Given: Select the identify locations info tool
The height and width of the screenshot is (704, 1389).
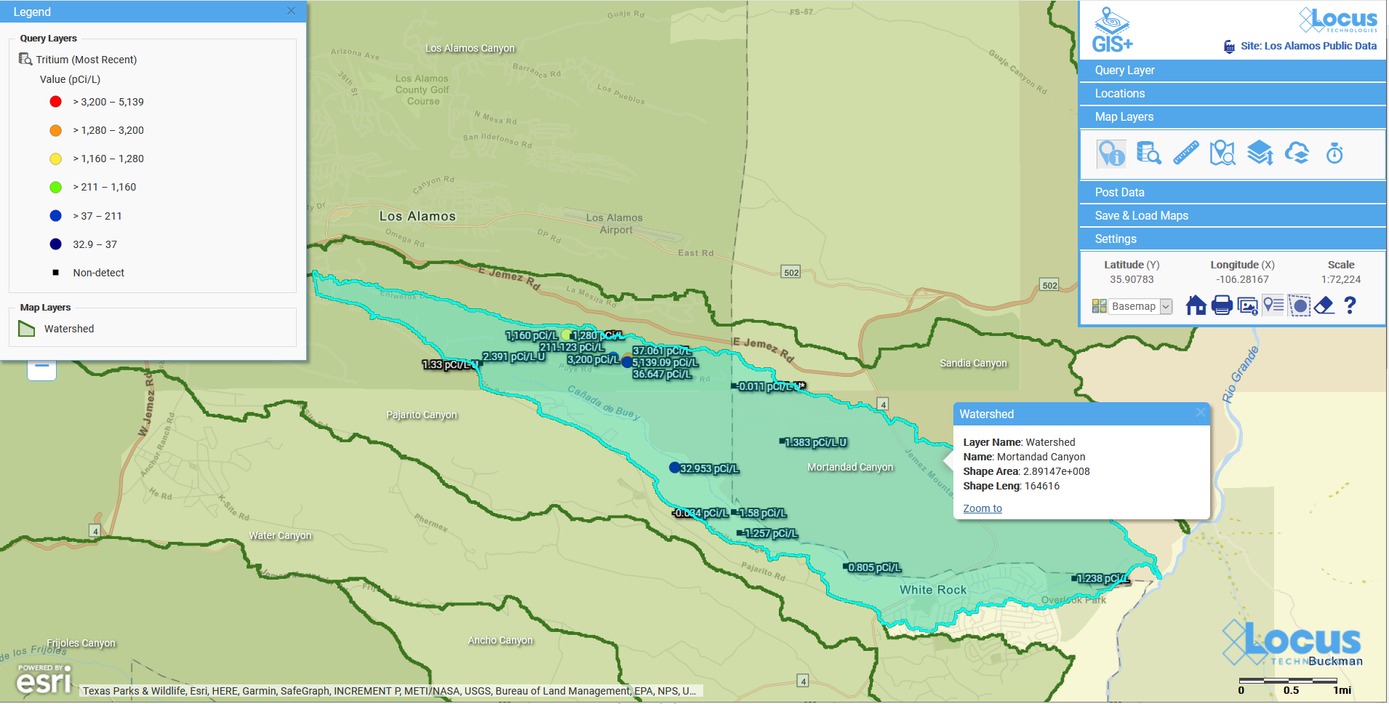Looking at the screenshot, I should [1111, 153].
